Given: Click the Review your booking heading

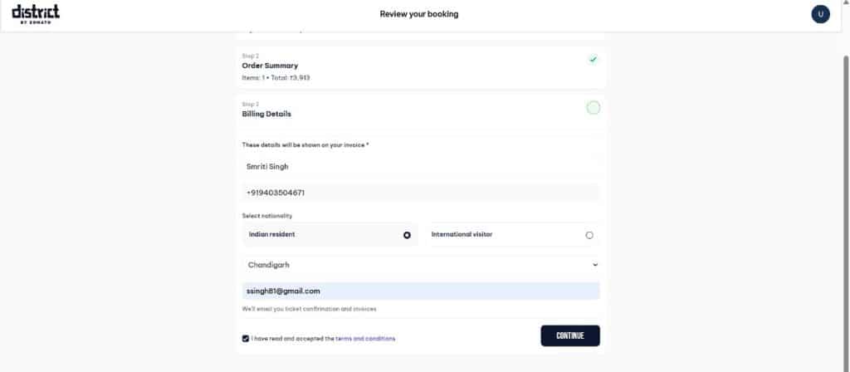Looking at the screenshot, I should click(418, 14).
